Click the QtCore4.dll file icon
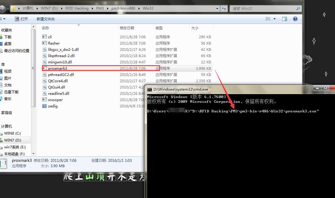 click(44, 81)
